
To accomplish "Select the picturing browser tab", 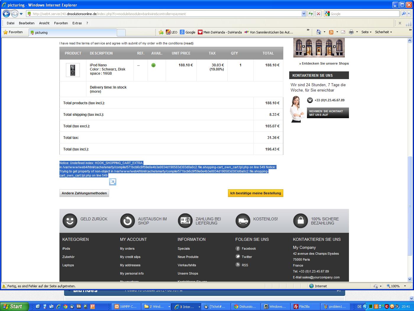I will (73, 33).
